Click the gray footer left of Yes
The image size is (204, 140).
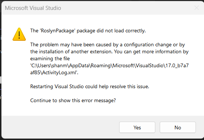60,127
